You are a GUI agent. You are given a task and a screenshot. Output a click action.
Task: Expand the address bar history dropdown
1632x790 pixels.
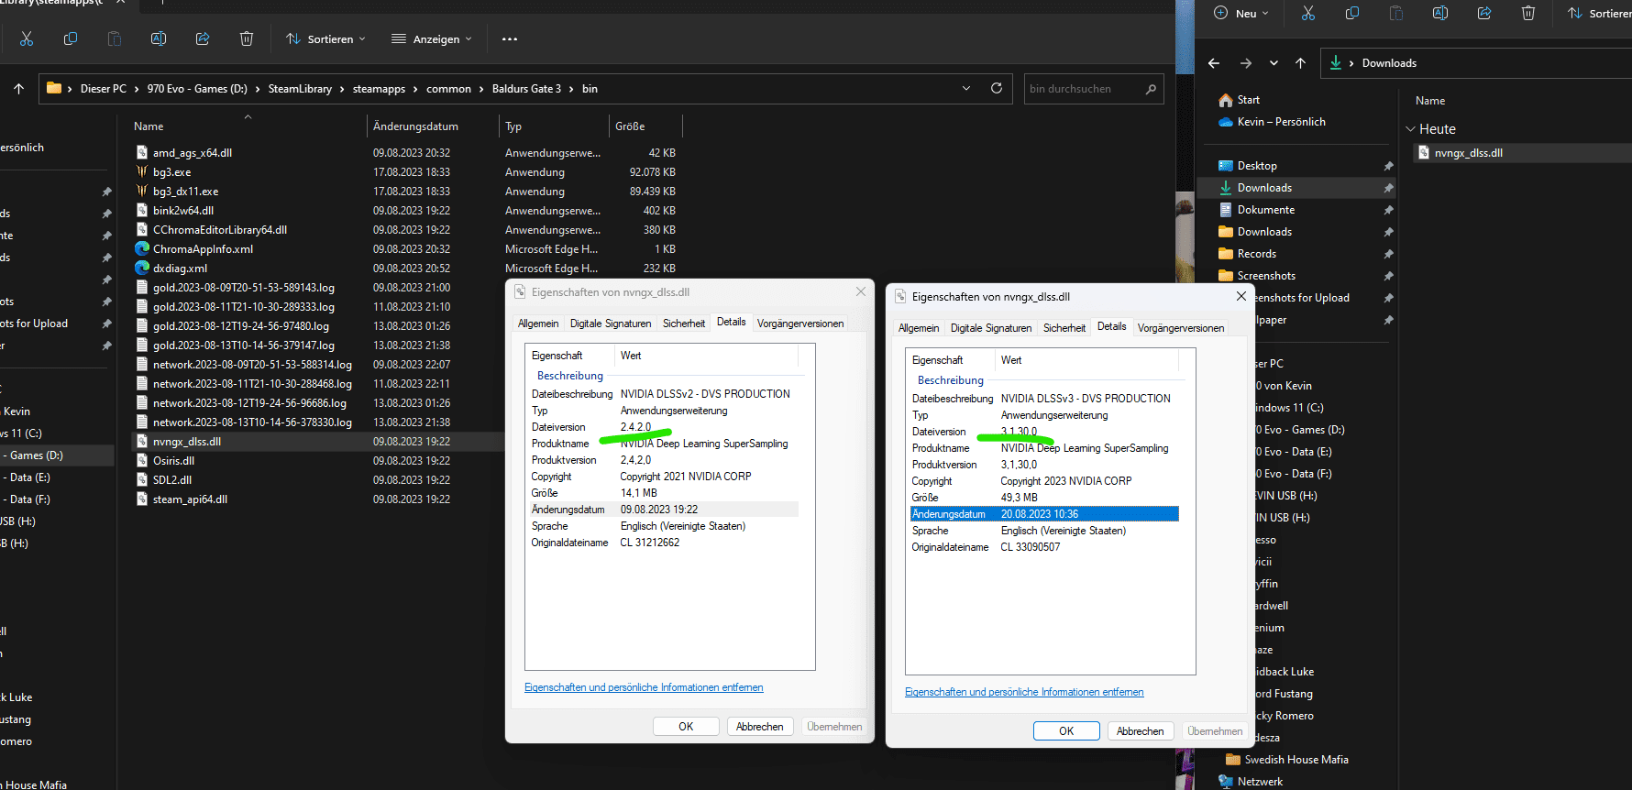click(x=966, y=89)
